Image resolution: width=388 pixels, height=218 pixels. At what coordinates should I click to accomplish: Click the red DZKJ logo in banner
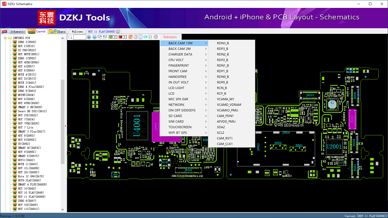(x=46, y=18)
